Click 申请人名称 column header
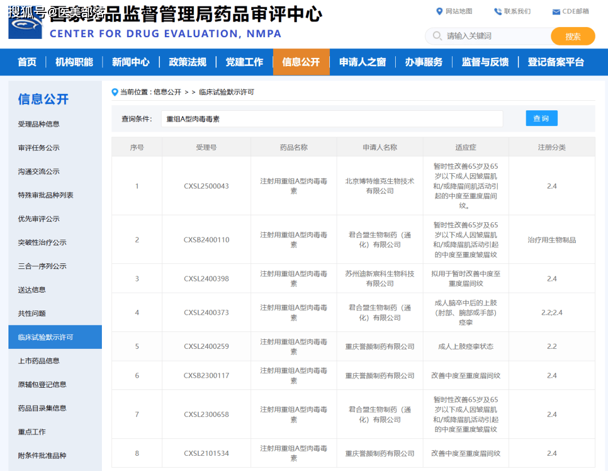608x471 pixels. (x=379, y=147)
